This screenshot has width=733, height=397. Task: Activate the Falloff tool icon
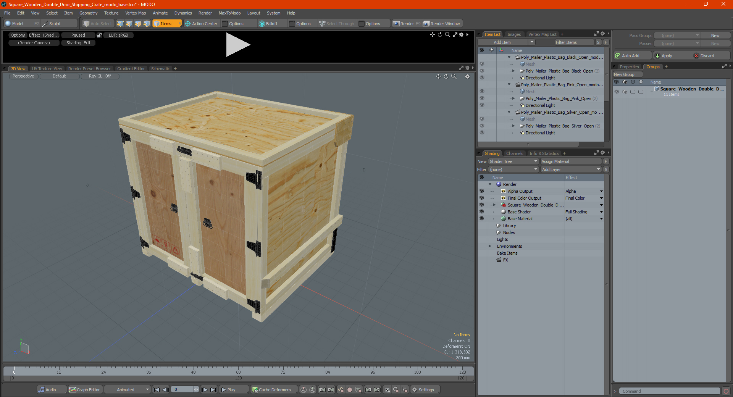262,24
